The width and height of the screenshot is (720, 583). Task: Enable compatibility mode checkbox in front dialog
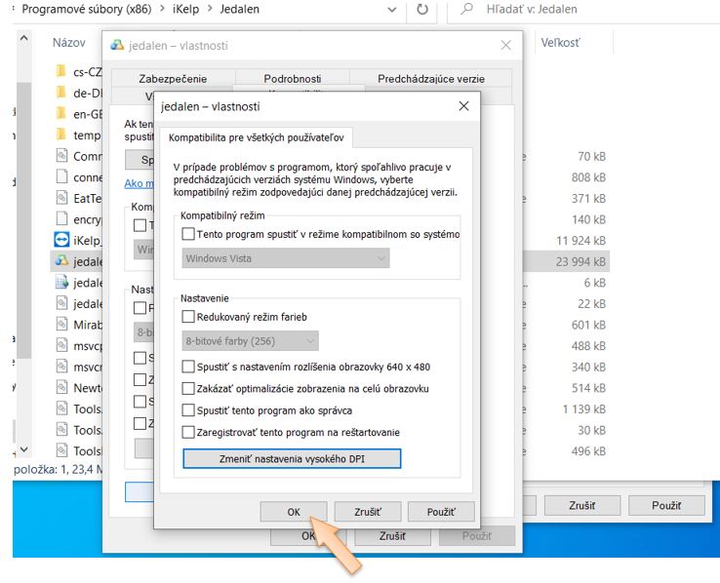189,234
